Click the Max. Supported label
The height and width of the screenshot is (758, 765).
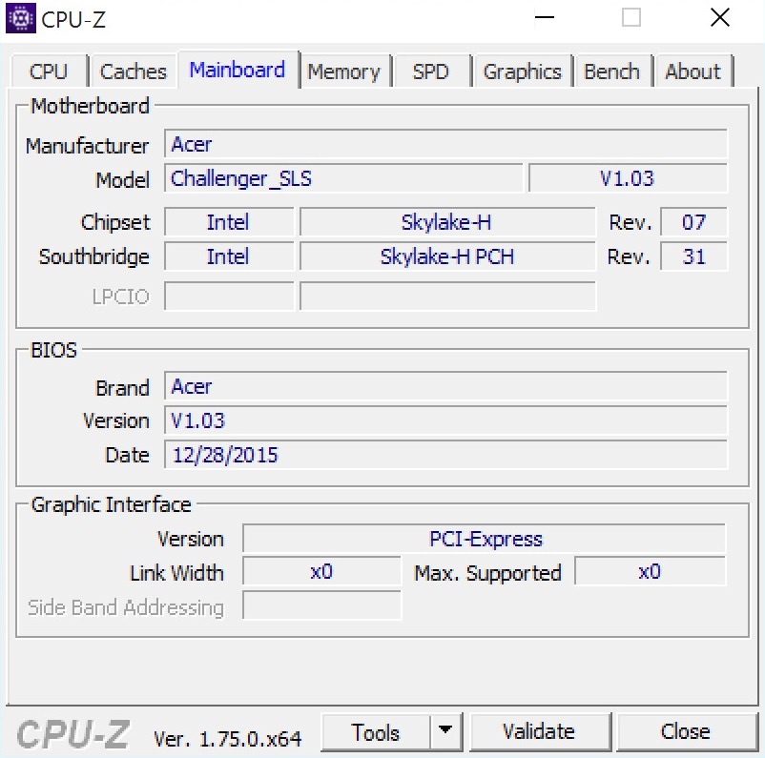click(487, 573)
